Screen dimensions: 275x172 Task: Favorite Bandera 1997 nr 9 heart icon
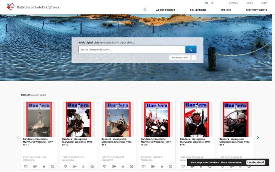click(105, 166)
